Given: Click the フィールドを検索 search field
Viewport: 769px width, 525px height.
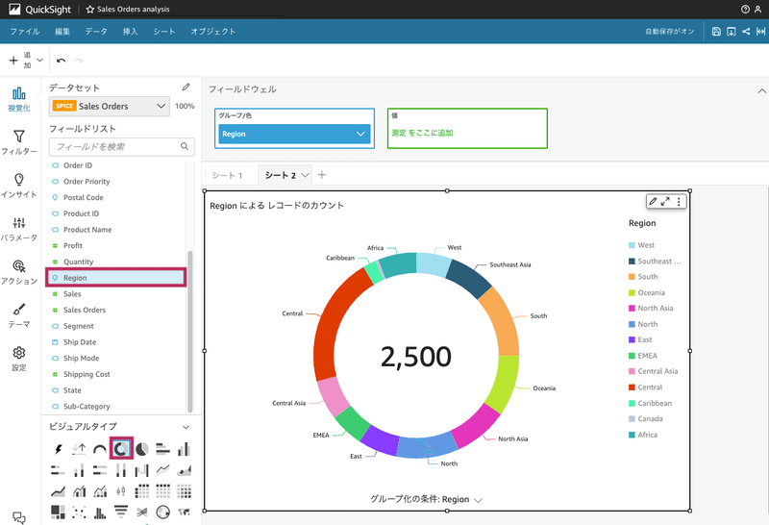Looking at the screenshot, I should tap(122, 146).
